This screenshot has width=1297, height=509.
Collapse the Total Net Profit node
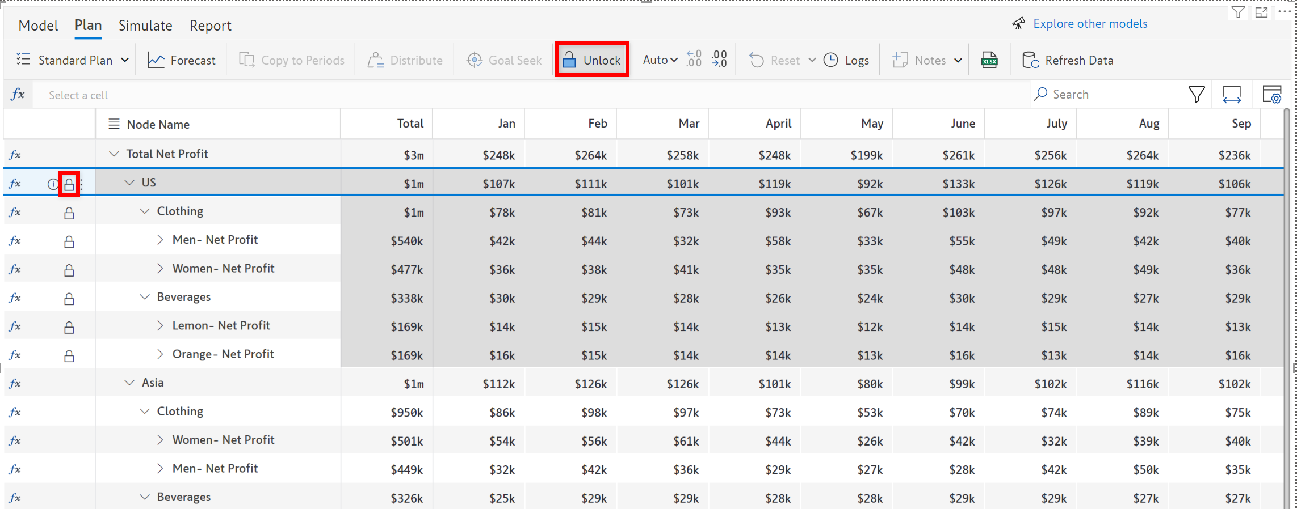click(x=114, y=154)
